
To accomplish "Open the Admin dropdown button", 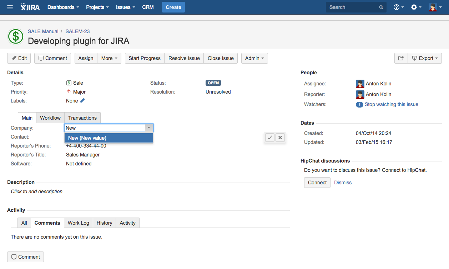I will coord(254,58).
